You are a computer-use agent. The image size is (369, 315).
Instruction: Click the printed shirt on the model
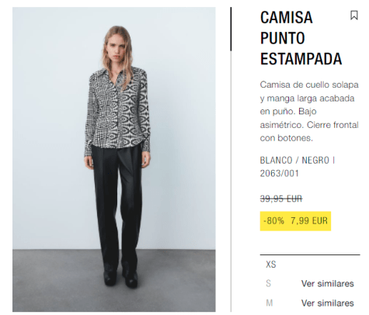[117, 110]
